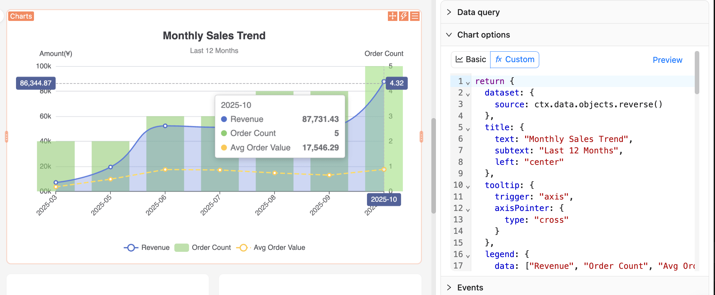Click the drag-move cross-arrows icon on chart block
The width and height of the screenshot is (715, 295).
pyautogui.click(x=392, y=16)
